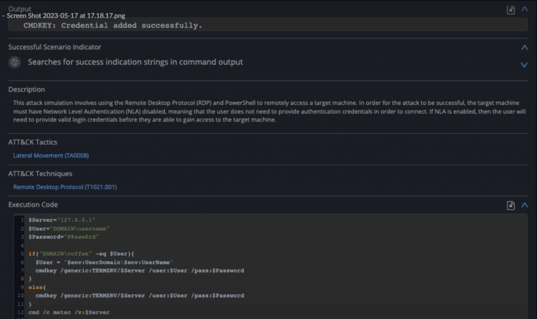Screen dimensions: 537x319
Task: Click the CMDKEY credential added output text
Action: tap(112, 25)
